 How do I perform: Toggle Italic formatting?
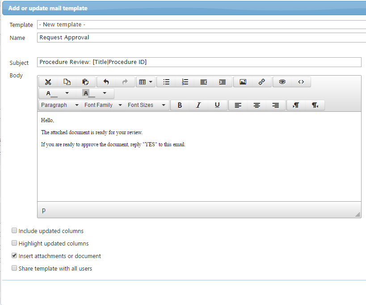click(x=198, y=105)
